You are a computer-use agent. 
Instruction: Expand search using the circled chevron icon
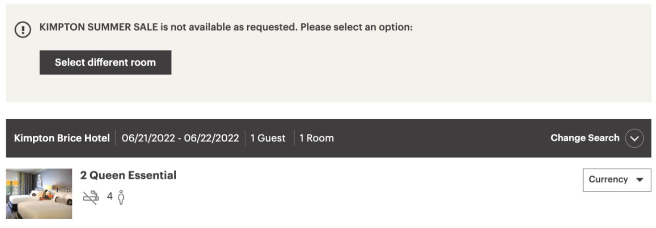[634, 138]
